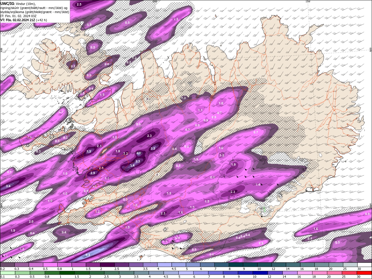Click the dark teal swatch between 9 and 10 in snow legend
This screenshot has height=279, width=372.
pyautogui.click(x=250, y=265)
